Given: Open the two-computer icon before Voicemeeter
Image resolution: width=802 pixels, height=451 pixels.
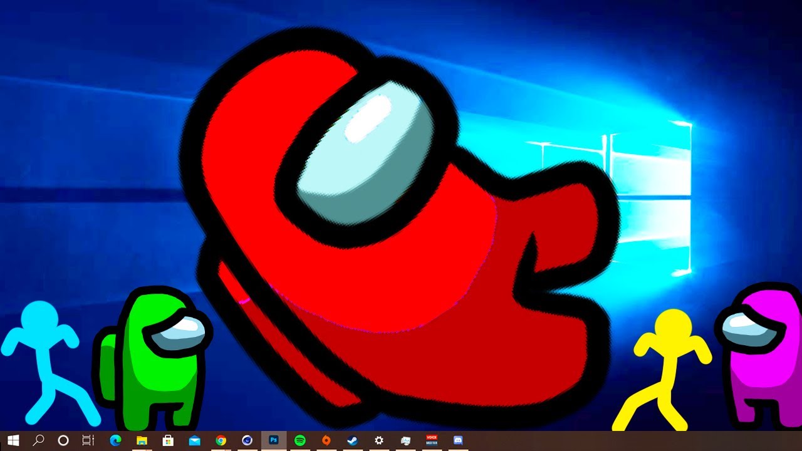Looking at the screenshot, I should (405, 440).
